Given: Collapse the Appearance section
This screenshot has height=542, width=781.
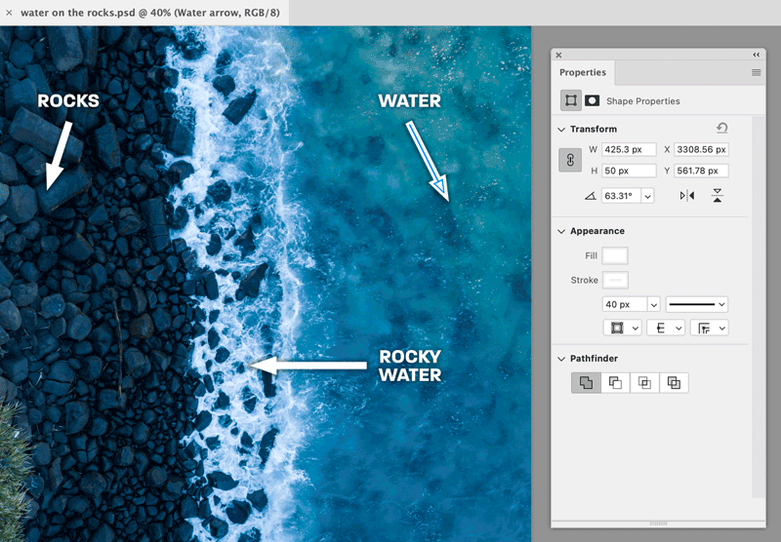Looking at the screenshot, I should point(561,231).
